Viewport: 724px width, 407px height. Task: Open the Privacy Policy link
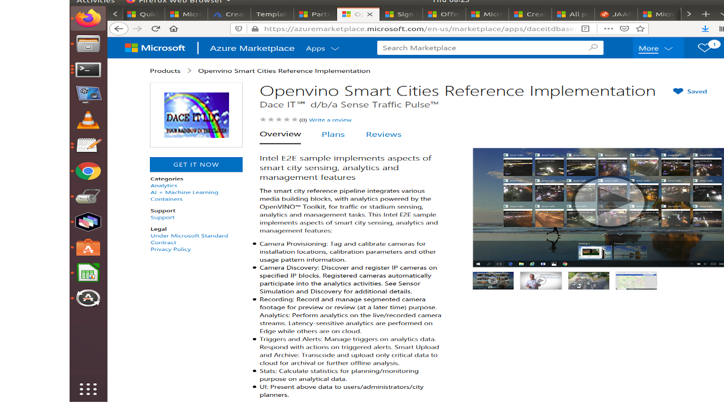click(x=170, y=249)
